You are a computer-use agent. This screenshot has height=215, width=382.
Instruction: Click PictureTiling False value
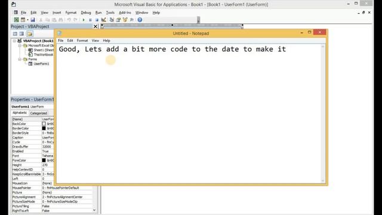click(x=45, y=206)
